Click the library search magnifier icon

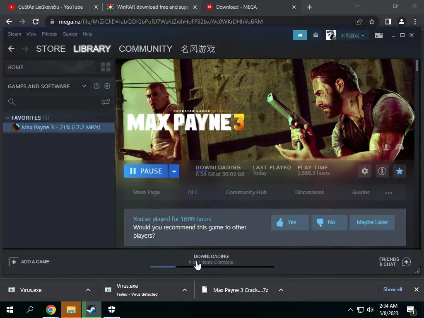pyautogui.click(x=11, y=102)
